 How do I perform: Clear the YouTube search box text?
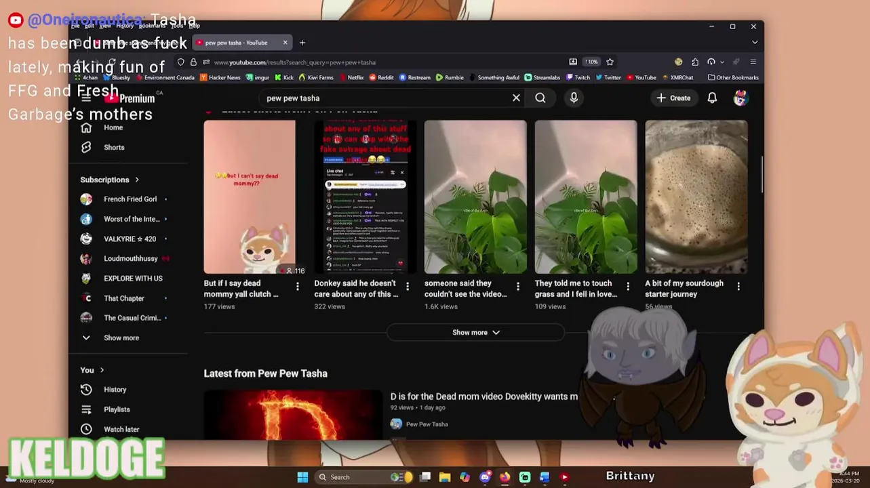point(516,98)
